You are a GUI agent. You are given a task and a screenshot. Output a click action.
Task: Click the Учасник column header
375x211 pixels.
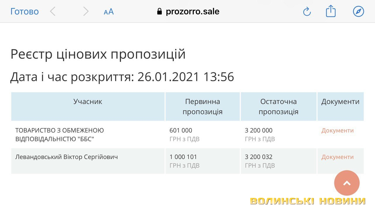pyautogui.click(x=88, y=102)
